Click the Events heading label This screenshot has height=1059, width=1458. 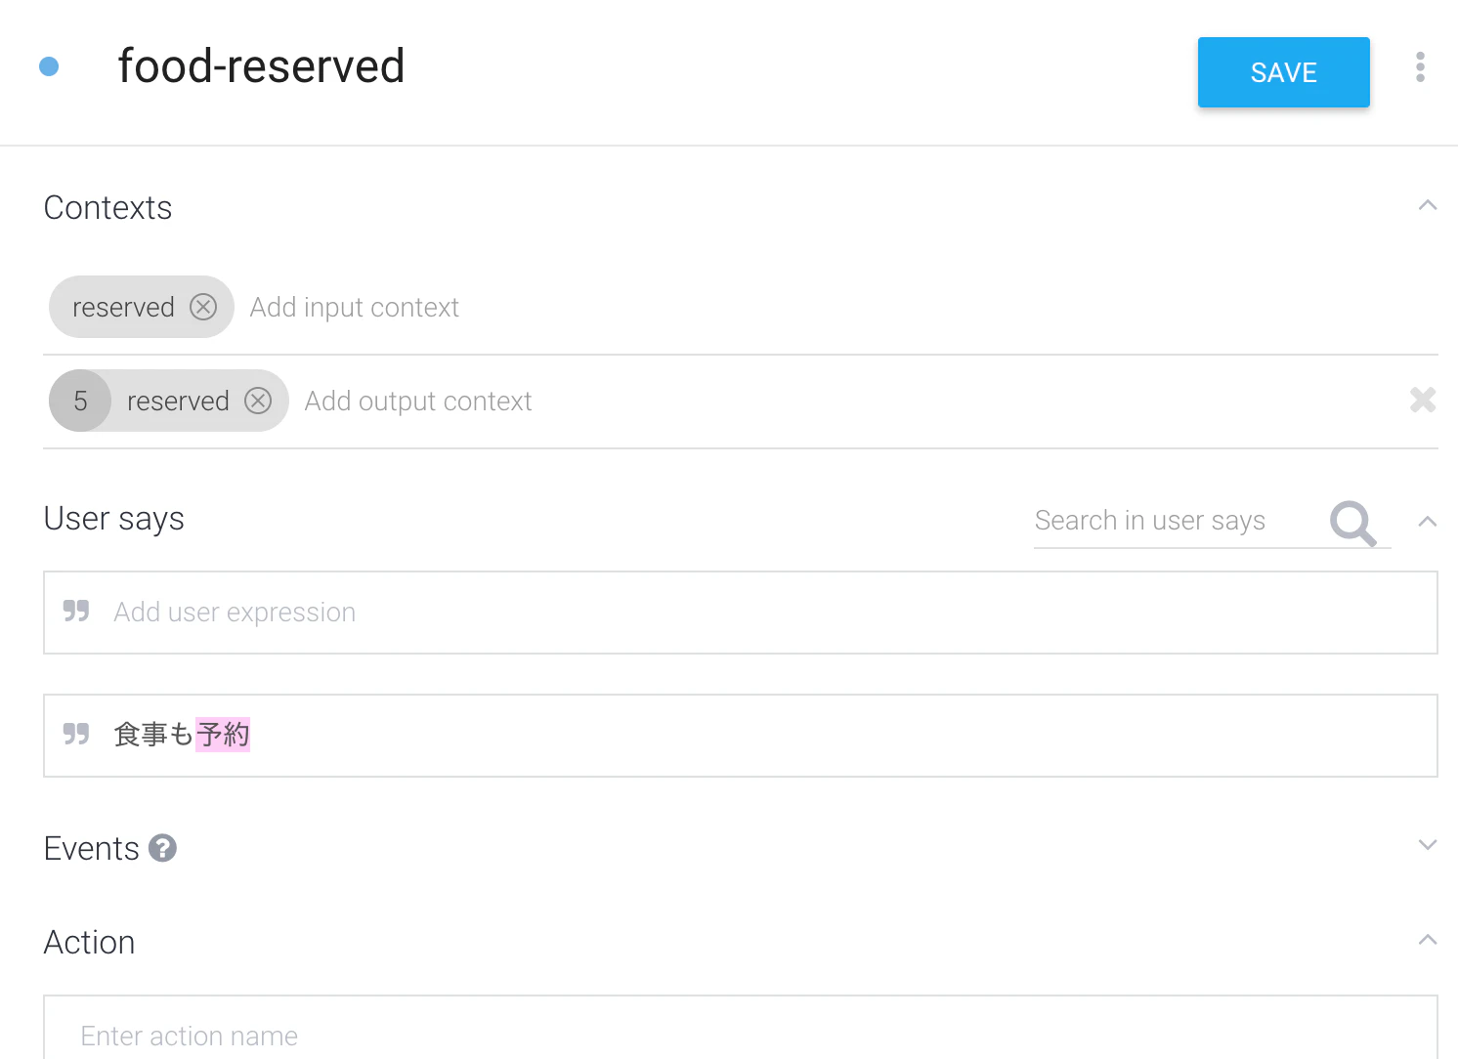(x=92, y=848)
